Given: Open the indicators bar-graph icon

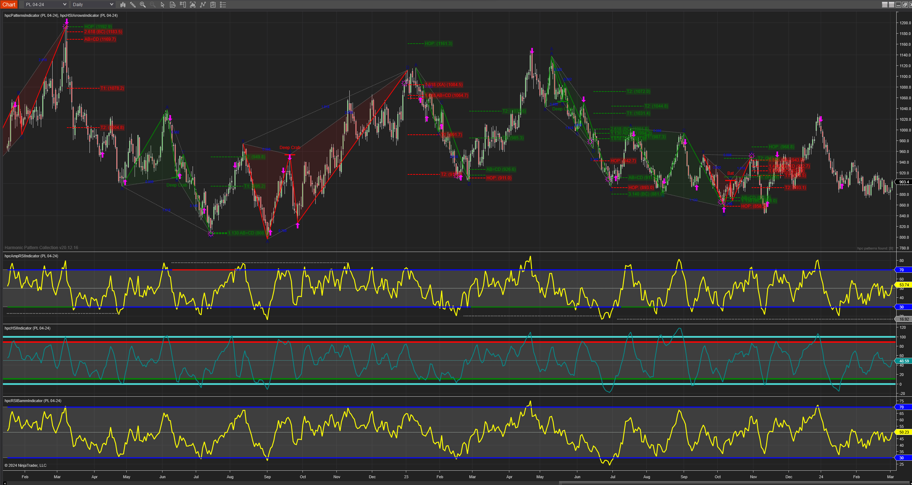Looking at the screenshot, I should click(x=193, y=5).
